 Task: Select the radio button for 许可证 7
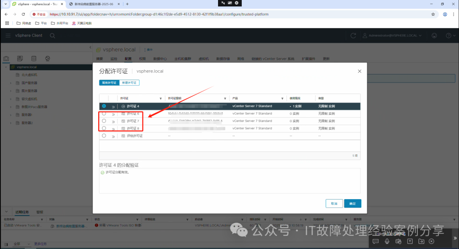click(x=104, y=121)
